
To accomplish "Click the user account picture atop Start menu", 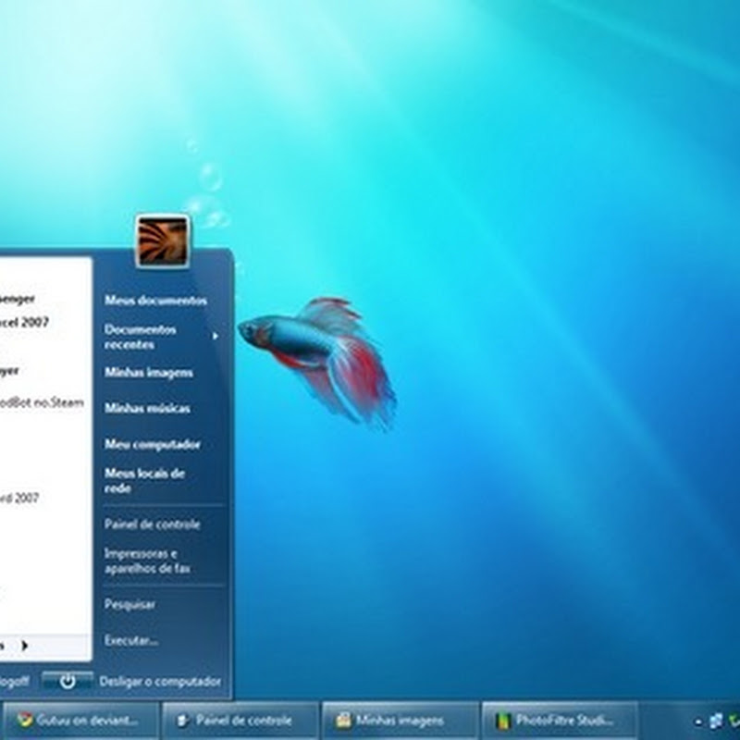I will tap(162, 240).
